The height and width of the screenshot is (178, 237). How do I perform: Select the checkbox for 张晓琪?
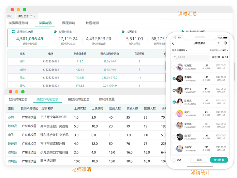tap(174, 67)
